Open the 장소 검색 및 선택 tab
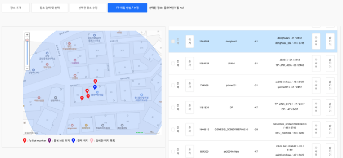 click(50, 8)
